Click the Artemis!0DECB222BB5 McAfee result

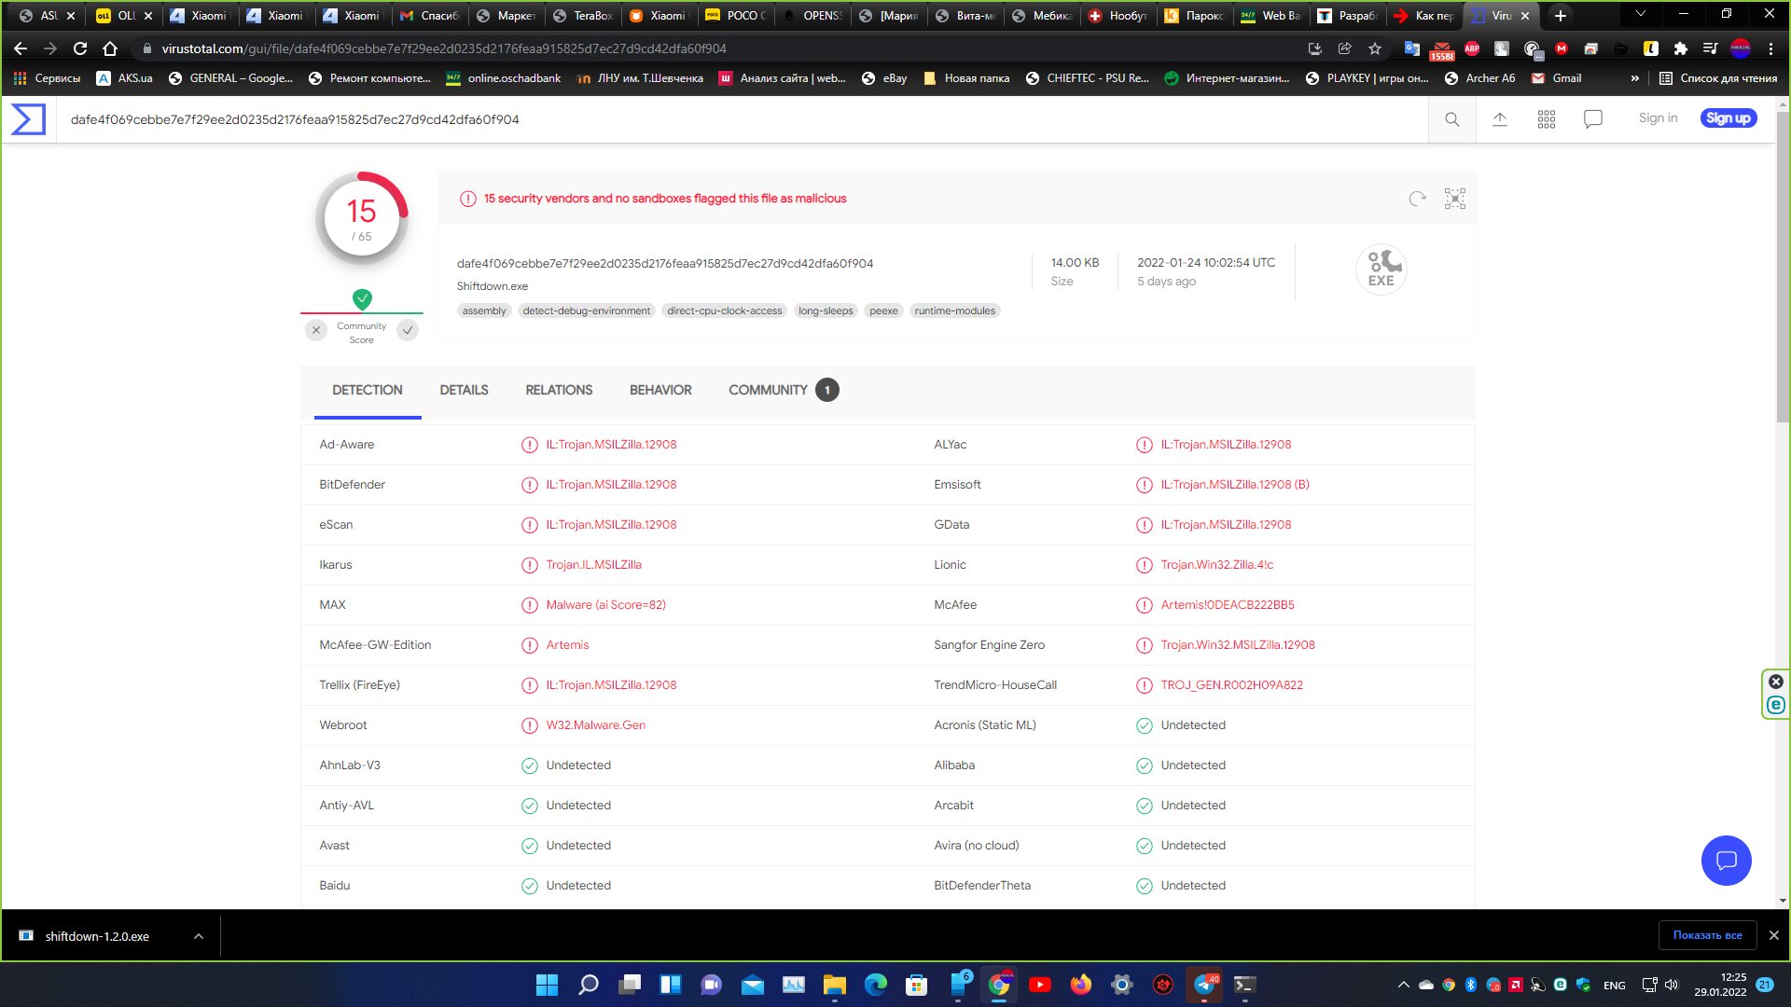pos(1228,605)
